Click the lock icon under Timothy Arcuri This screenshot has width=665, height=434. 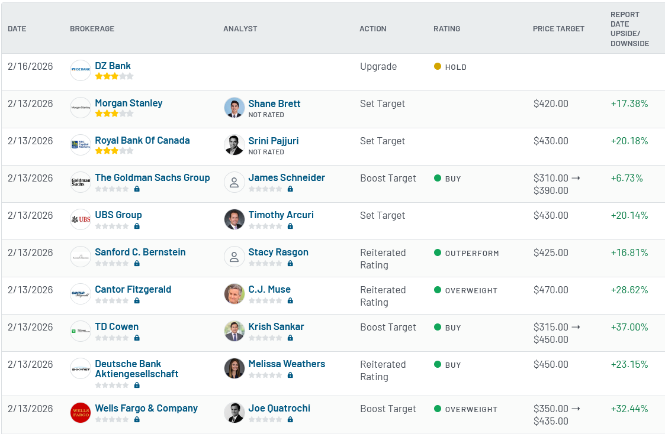point(290,226)
